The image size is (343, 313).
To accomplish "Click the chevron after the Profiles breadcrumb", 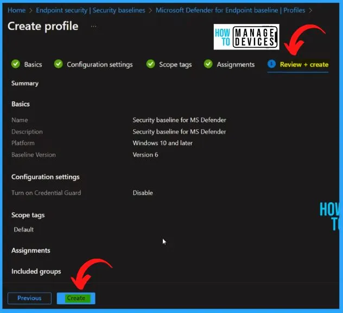I will pos(310,10).
